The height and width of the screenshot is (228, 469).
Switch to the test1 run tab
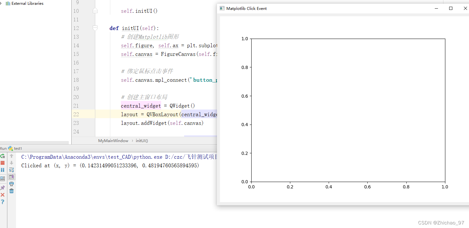point(15,148)
